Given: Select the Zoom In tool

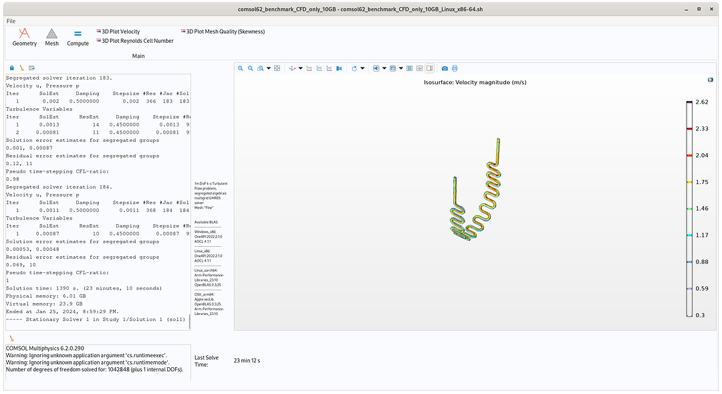Looking at the screenshot, I should pyautogui.click(x=240, y=68).
